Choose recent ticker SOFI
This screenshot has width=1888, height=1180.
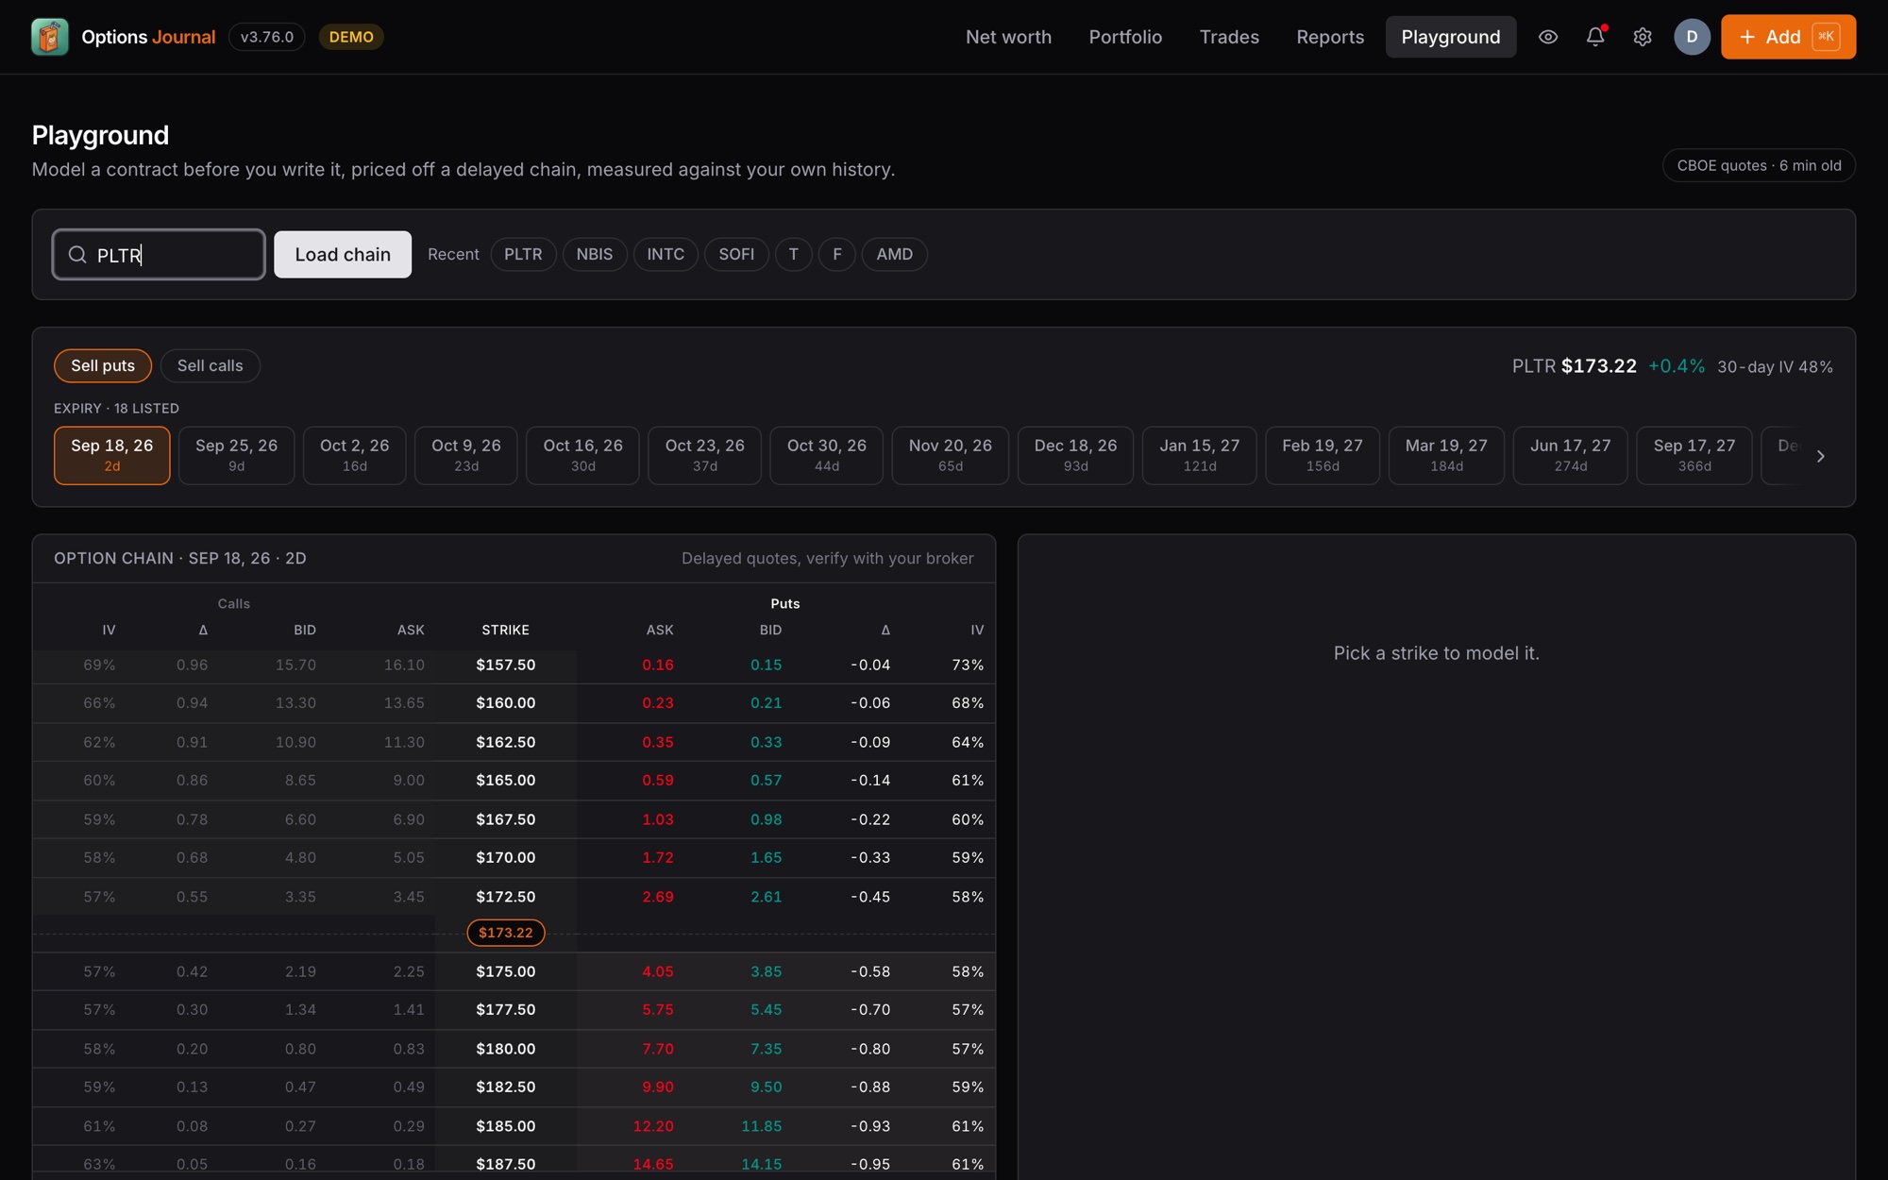(x=736, y=255)
